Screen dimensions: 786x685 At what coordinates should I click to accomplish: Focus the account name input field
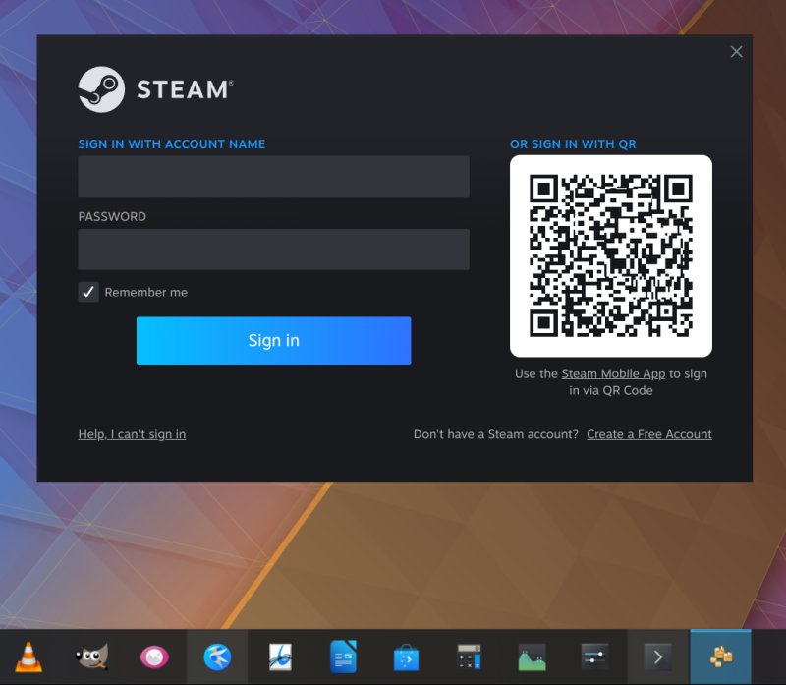(x=274, y=176)
